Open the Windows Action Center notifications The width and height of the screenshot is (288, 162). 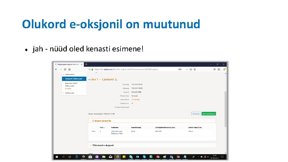[x=222, y=157]
